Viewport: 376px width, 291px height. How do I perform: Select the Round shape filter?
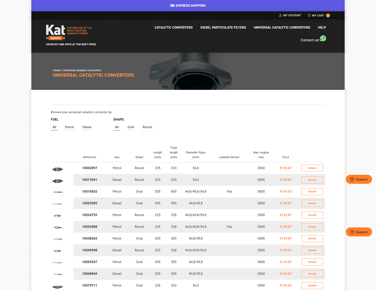click(x=147, y=127)
